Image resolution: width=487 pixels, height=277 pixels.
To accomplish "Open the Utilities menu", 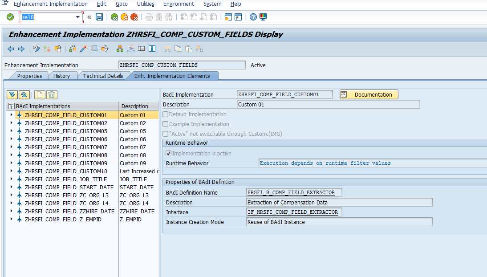I will point(146,4).
